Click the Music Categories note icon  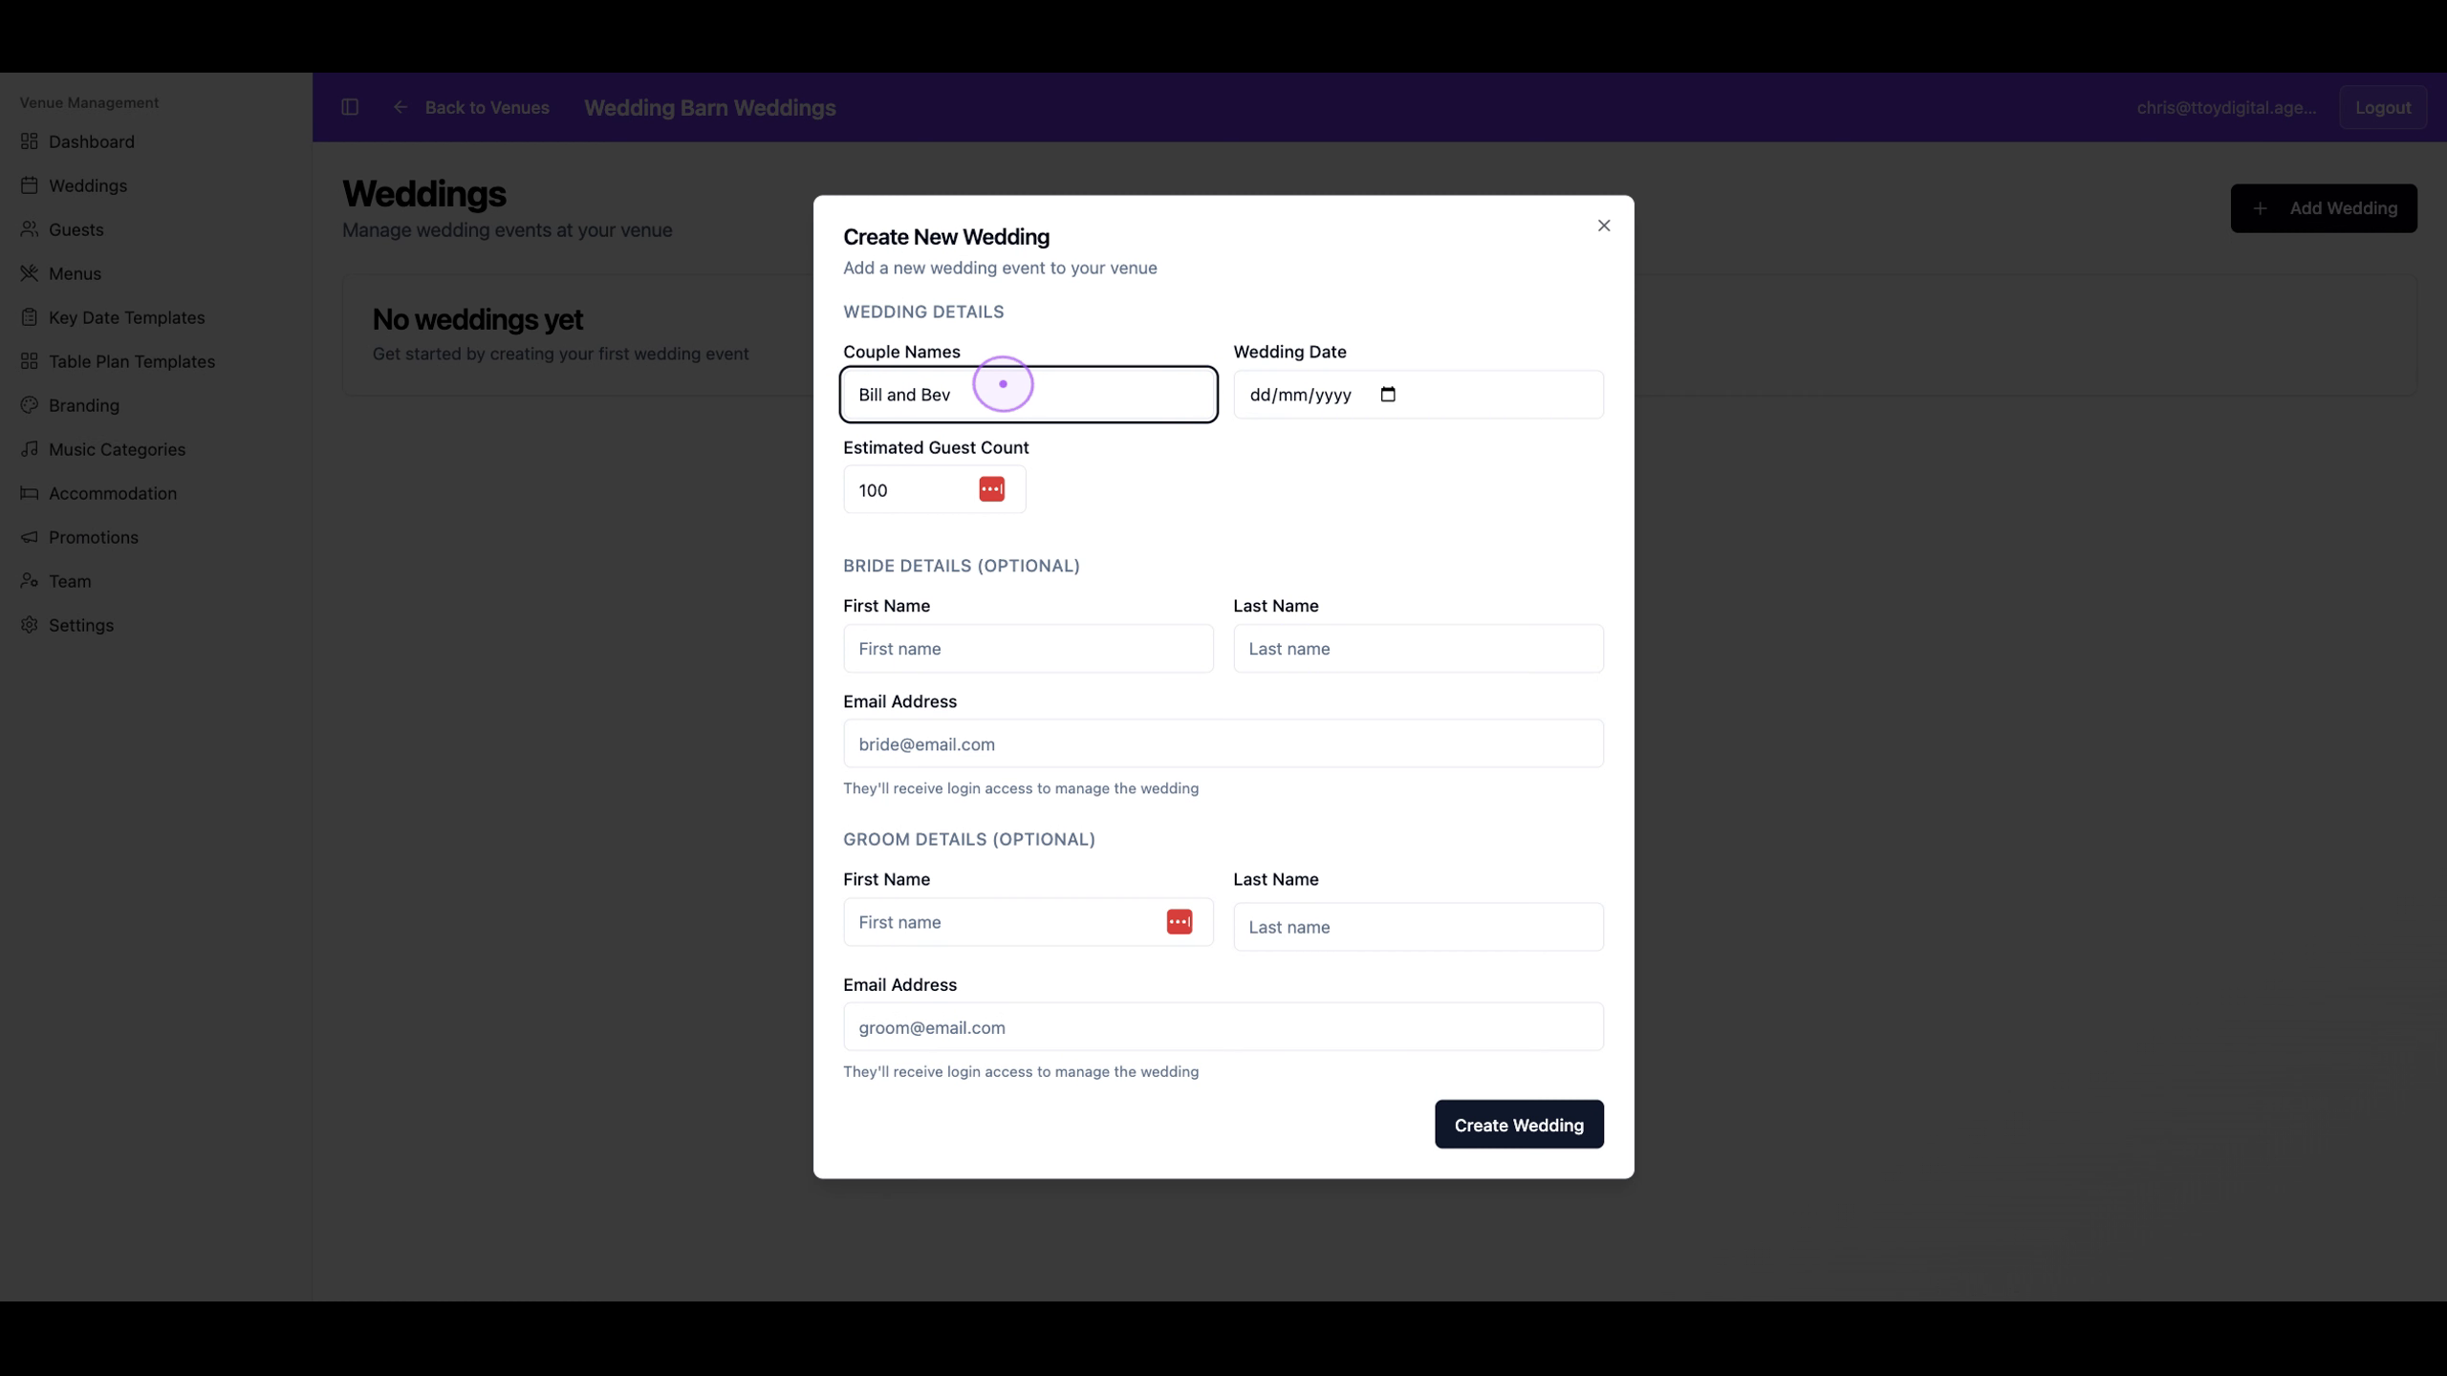[30, 449]
